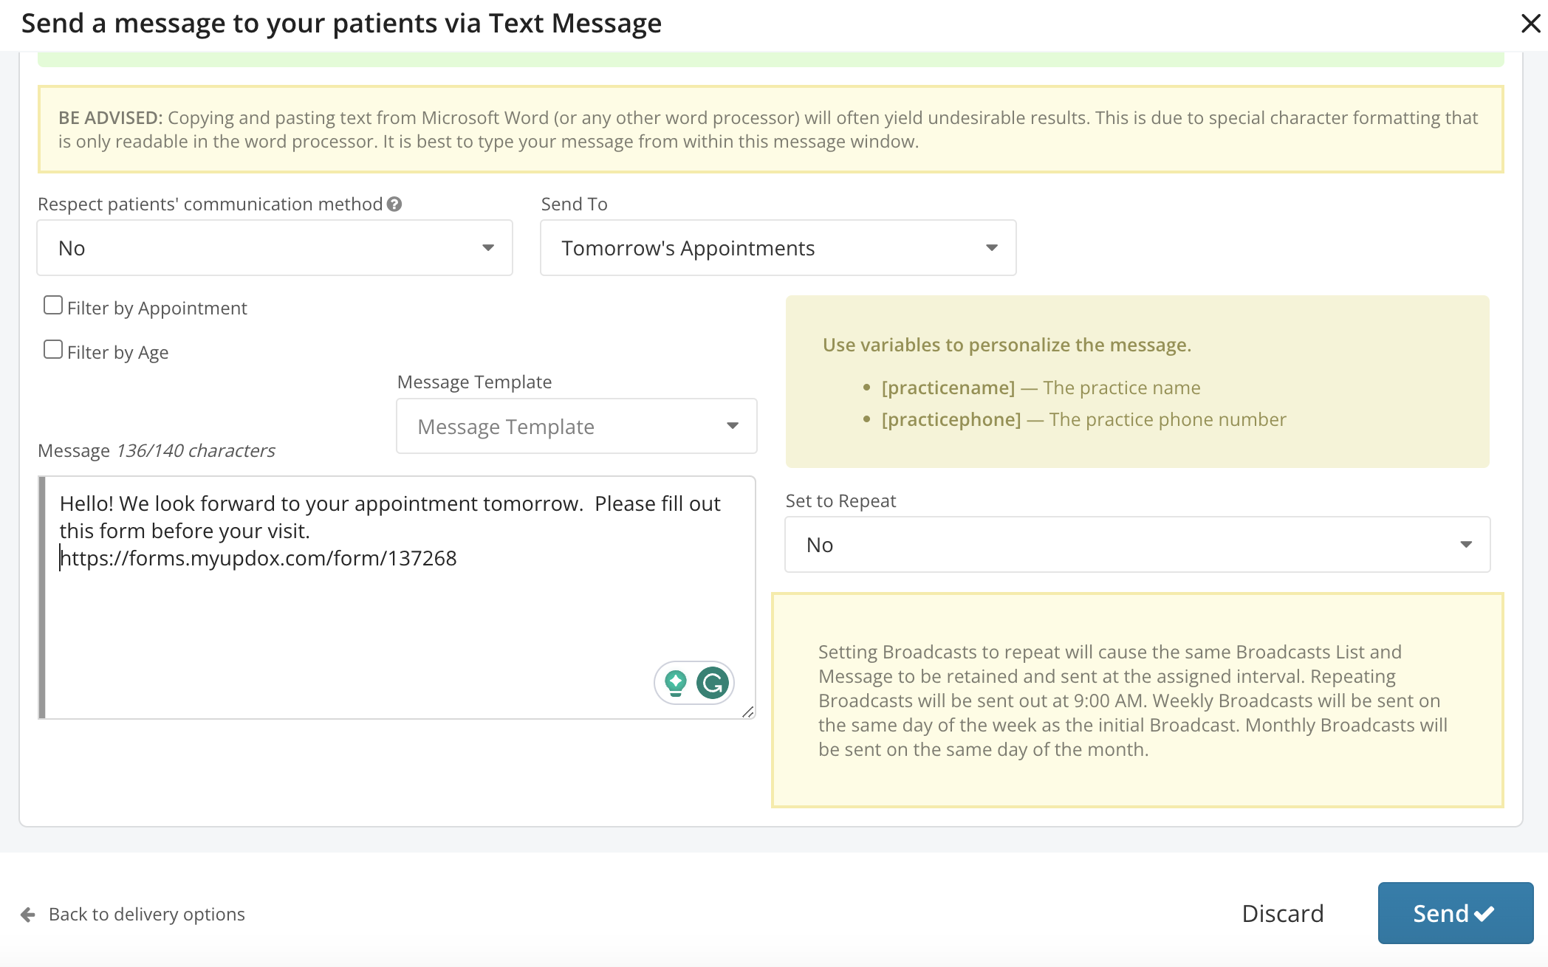Click the back arrow icon

(28, 915)
